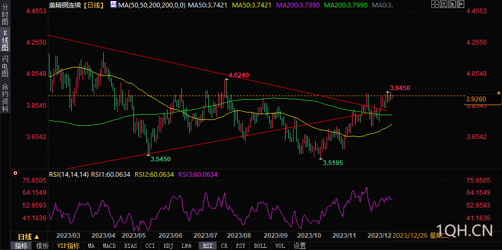The height and width of the screenshot is (250, 502).
Task: Open the 分时图 sidebar tab
Action: 5,14
